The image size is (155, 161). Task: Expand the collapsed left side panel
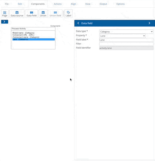(5, 22)
